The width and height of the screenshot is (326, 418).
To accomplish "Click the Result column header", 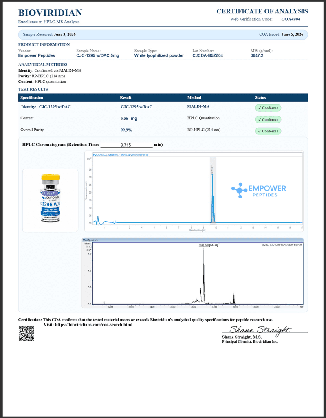I will tap(126, 97).
